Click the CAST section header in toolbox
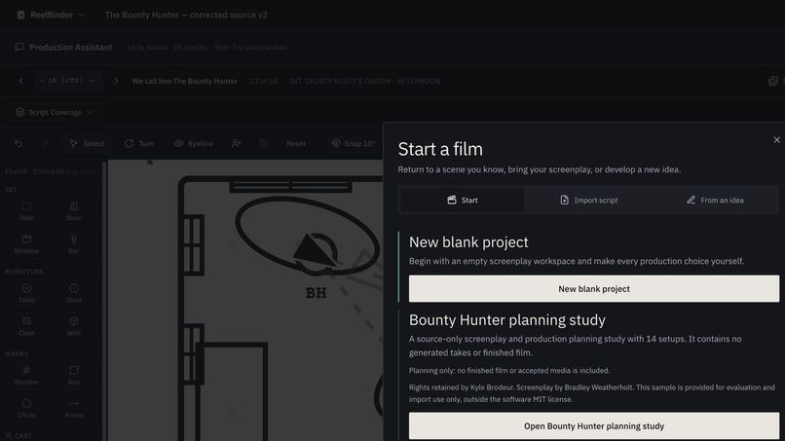Screen dimensions: 785x441 click(x=19, y=436)
